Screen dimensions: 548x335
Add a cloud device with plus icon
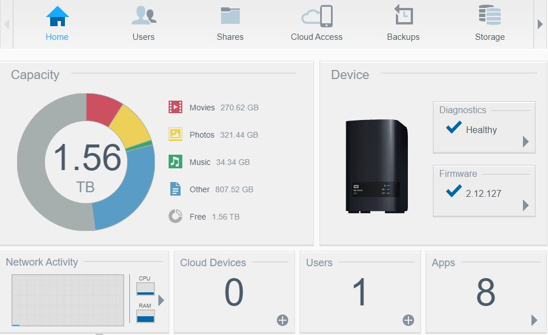(283, 320)
